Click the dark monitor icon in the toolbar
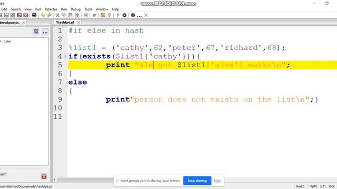Viewport: 337px width, 189px height. [x=34, y=15]
